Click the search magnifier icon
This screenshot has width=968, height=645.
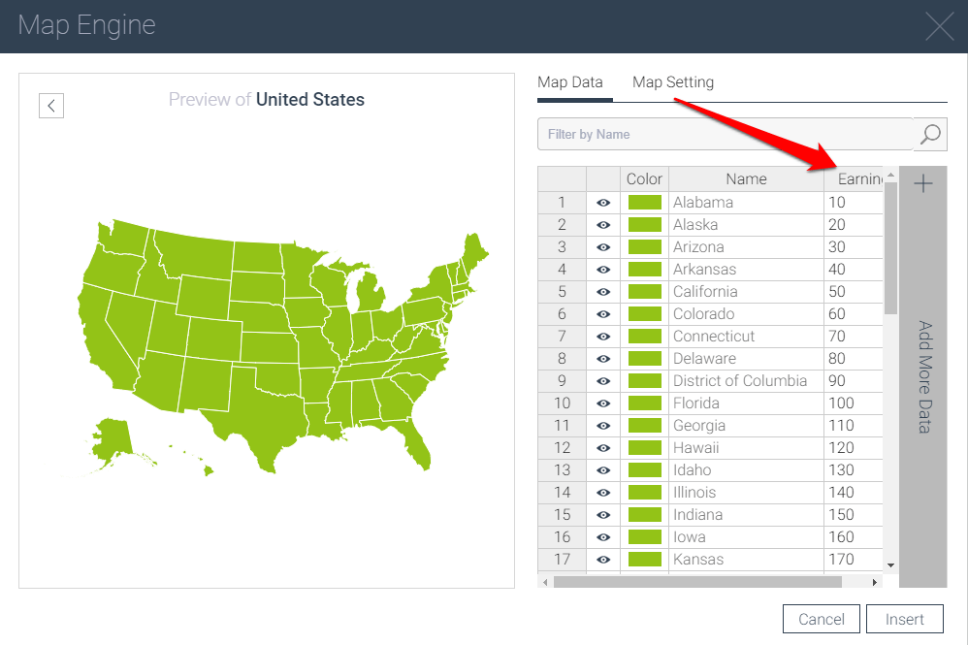[x=930, y=135]
